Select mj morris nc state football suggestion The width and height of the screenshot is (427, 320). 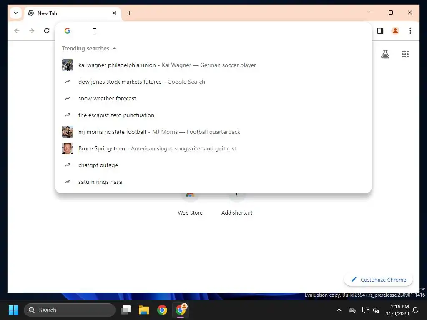point(213,132)
